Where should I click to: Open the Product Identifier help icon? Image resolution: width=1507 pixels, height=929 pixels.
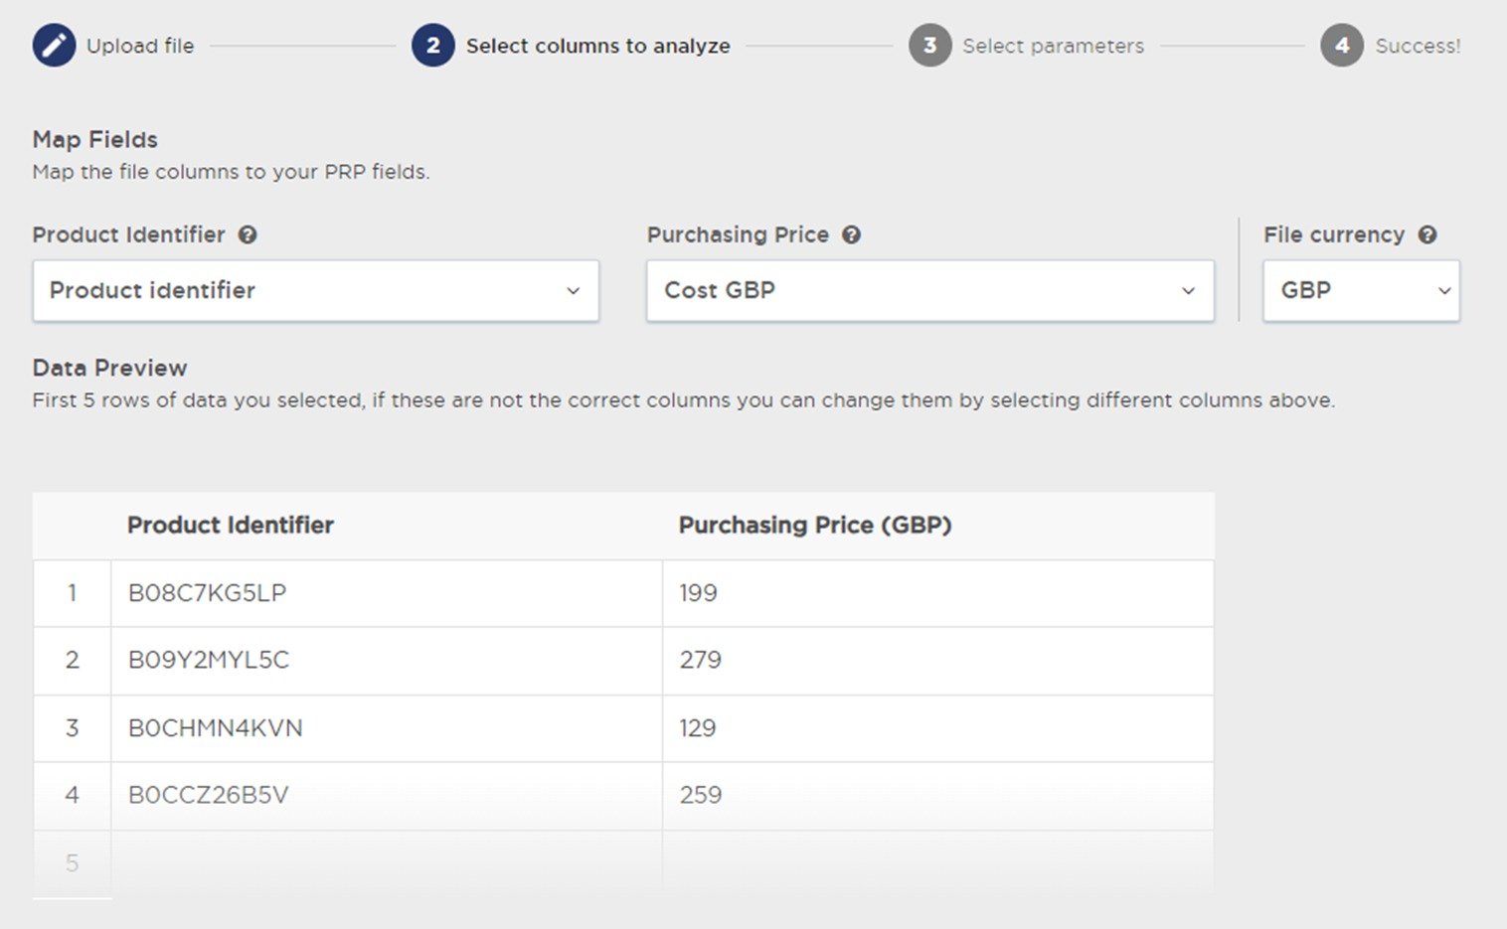pyautogui.click(x=249, y=234)
